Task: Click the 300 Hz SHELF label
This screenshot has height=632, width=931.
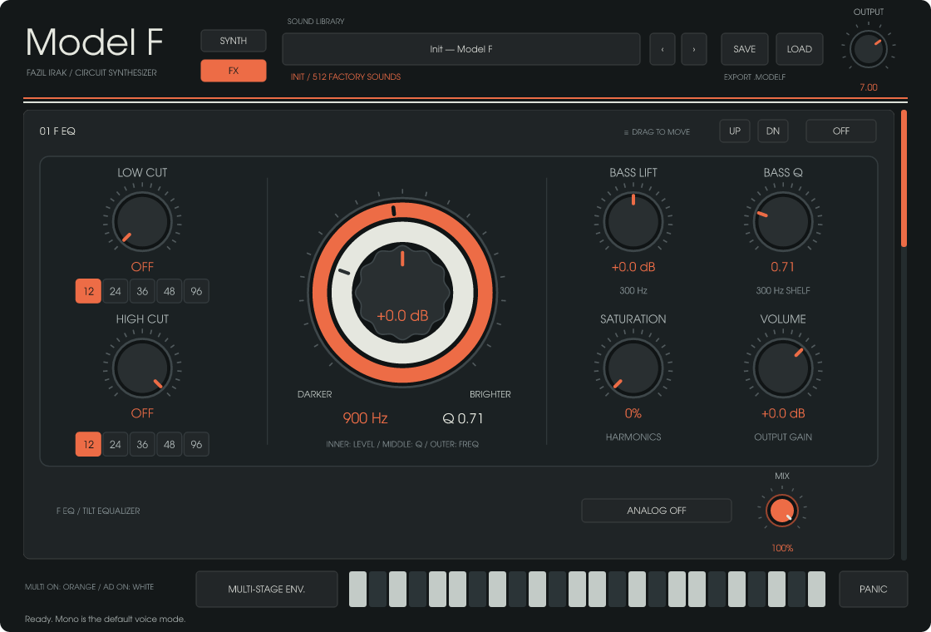Action: click(x=782, y=290)
